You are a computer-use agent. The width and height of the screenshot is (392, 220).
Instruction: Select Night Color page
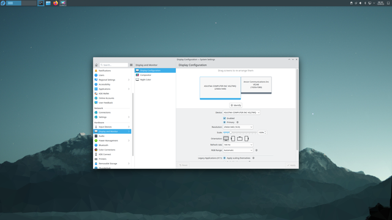(155, 79)
